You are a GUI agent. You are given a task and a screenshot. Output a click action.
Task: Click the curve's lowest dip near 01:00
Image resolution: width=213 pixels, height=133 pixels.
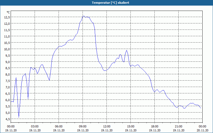(19, 117)
